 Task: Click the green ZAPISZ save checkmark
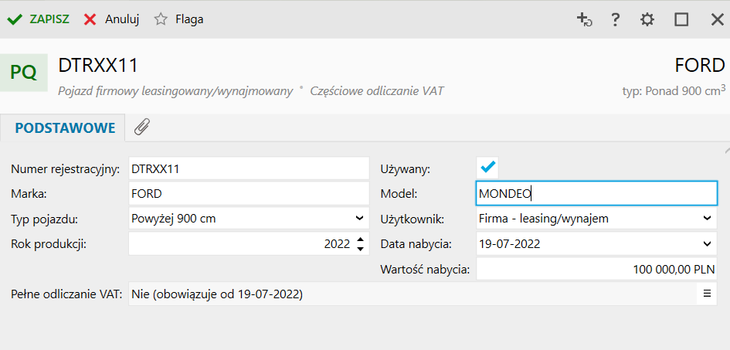[14, 19]
